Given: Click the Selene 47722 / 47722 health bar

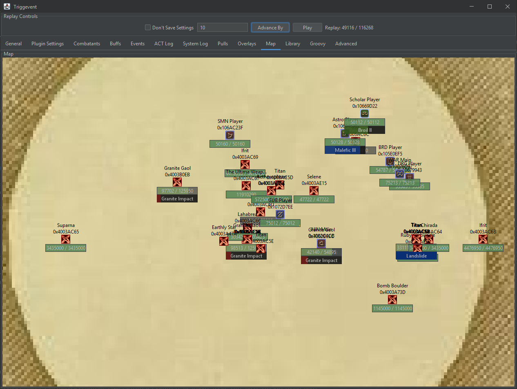Looking at the screenshot, I should click(x=314, y=199).
